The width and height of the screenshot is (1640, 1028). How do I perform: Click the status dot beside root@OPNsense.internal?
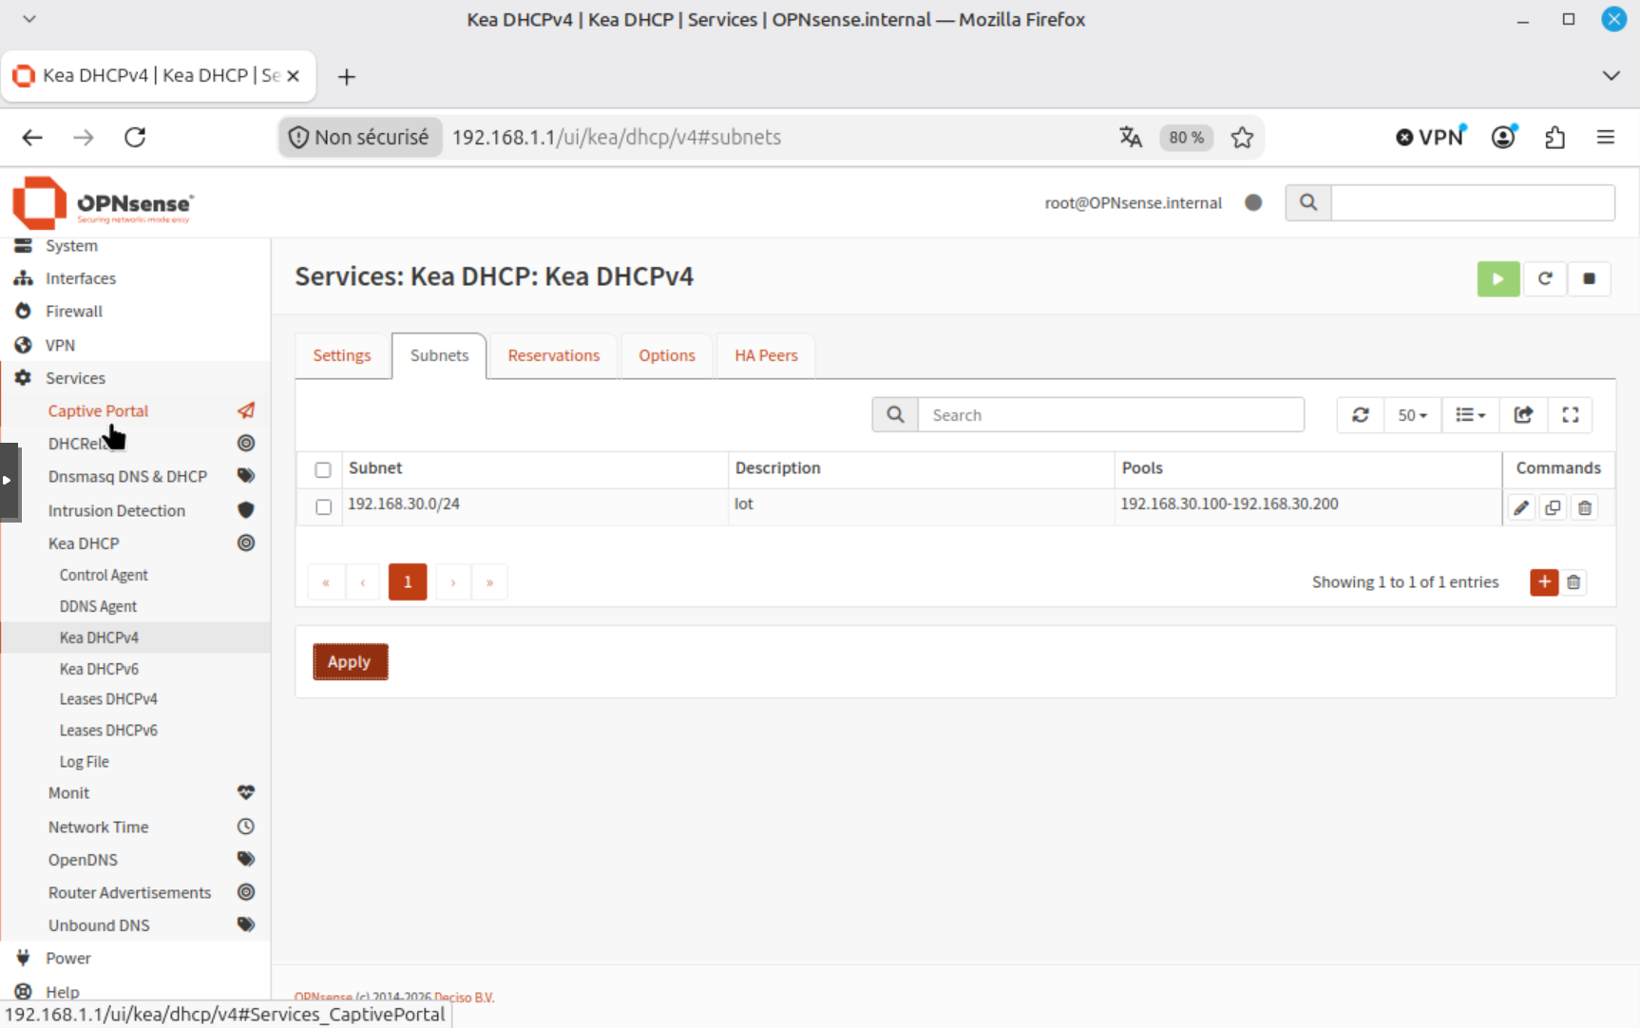tap(1253, 202)
